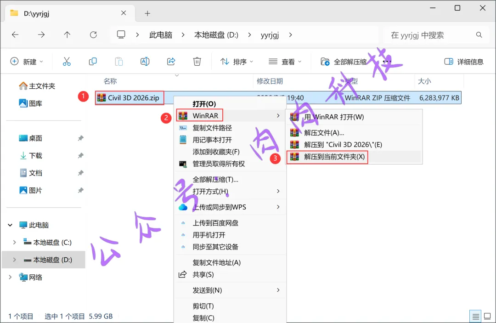Choose 上传到百度网盘 in context menu
Viewport: 496px width, 323px height.
[230, 223]
